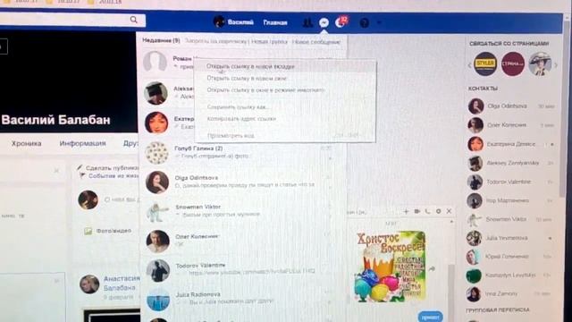Start video call icon in chat window
Screen dimensions: 572x322
[416, 211]
